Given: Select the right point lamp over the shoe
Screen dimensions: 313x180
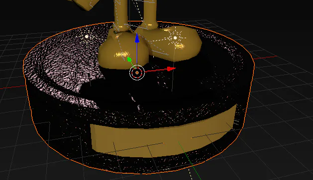Looking at the screenshot, I should click(x=175, y=38).
